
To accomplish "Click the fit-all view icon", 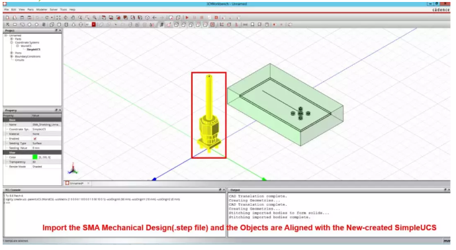I will pyautogui.click(x=58, y=18).
